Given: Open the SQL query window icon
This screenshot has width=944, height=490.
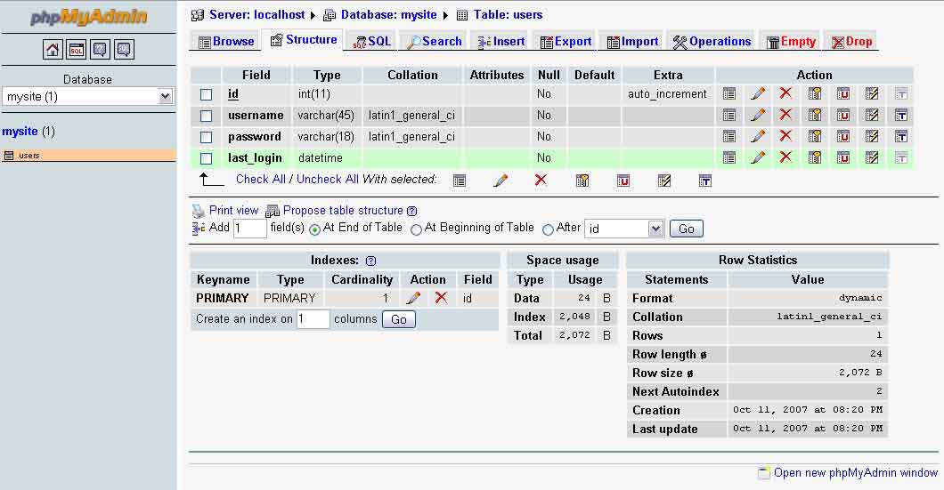Looking at the screenshot, I should tap(77, 50).
